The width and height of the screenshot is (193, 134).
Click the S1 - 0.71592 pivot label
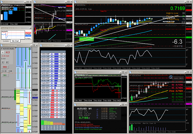177,94
